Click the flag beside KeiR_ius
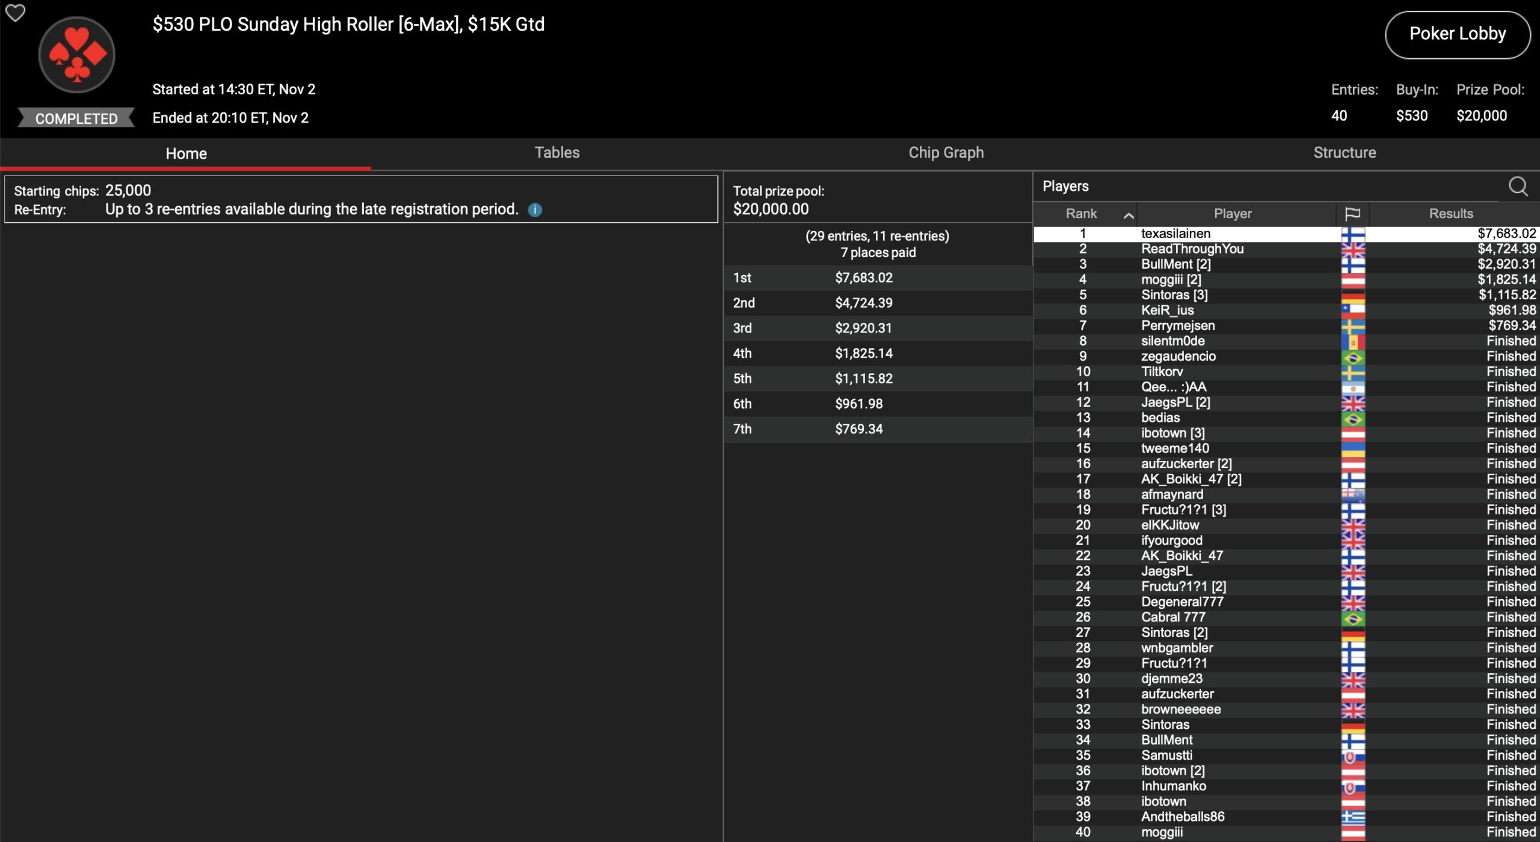1540x842 pixels. click(1353, 311)
